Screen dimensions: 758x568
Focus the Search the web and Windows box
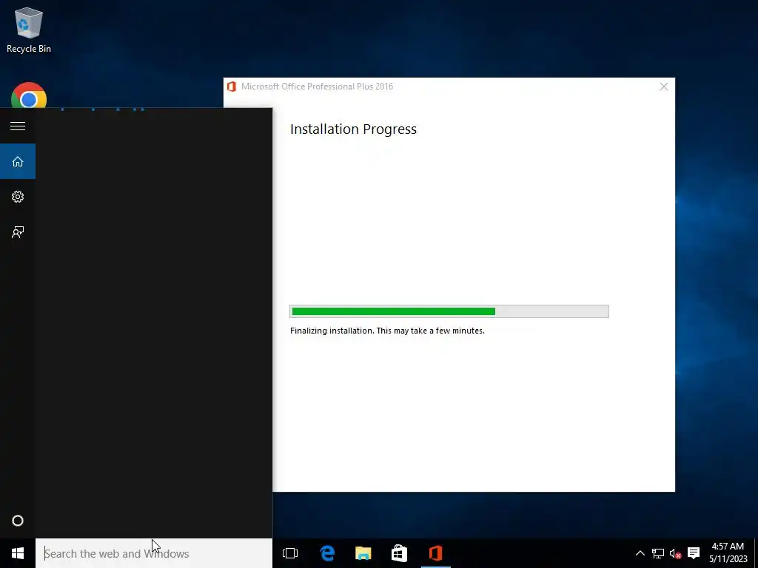coord(154,553)
